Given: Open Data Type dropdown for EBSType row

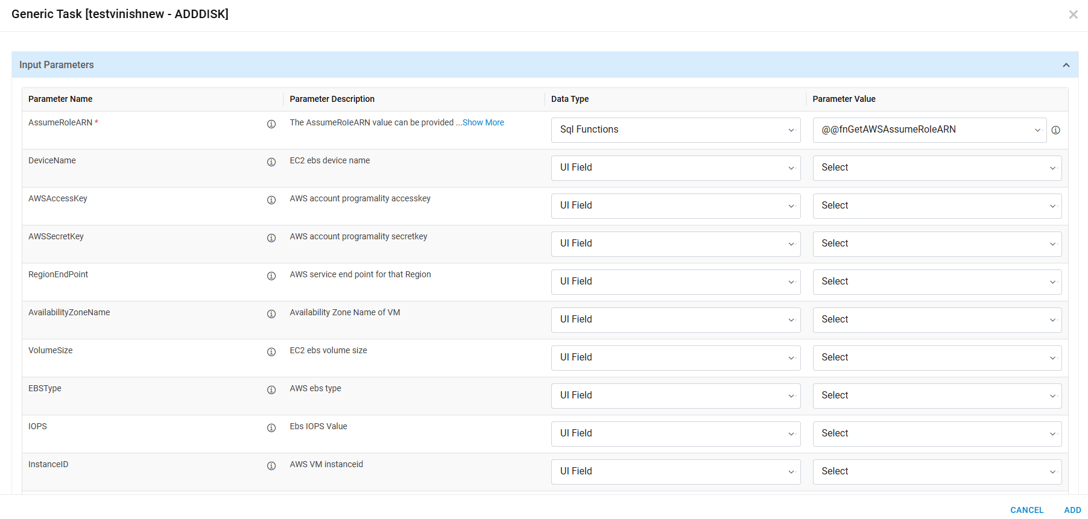Looking at the screenshot, I should tap(675, 396).
